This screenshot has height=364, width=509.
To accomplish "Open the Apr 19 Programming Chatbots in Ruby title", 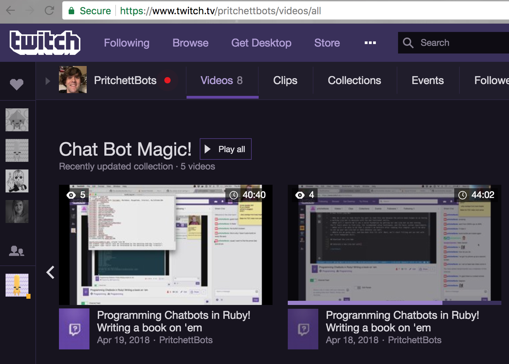I will tap(174, 321).
